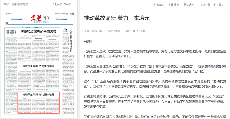Click the article title 推动革故鼎新 着力固本培元
The height and width of the screenshot is (119, 230).
pyautogui.click(x=117, y=18)
